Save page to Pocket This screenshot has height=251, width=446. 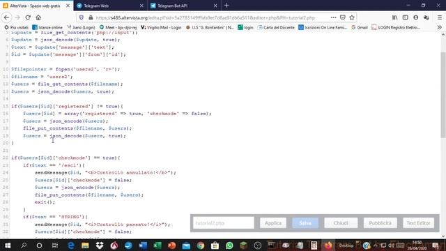click(343, 17)
